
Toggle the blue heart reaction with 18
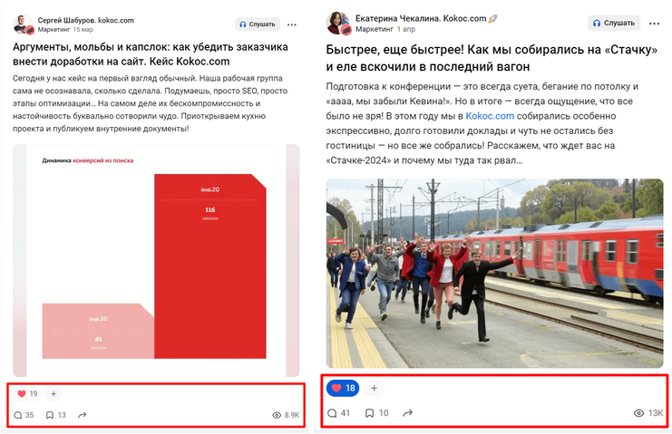coord(343,388)
